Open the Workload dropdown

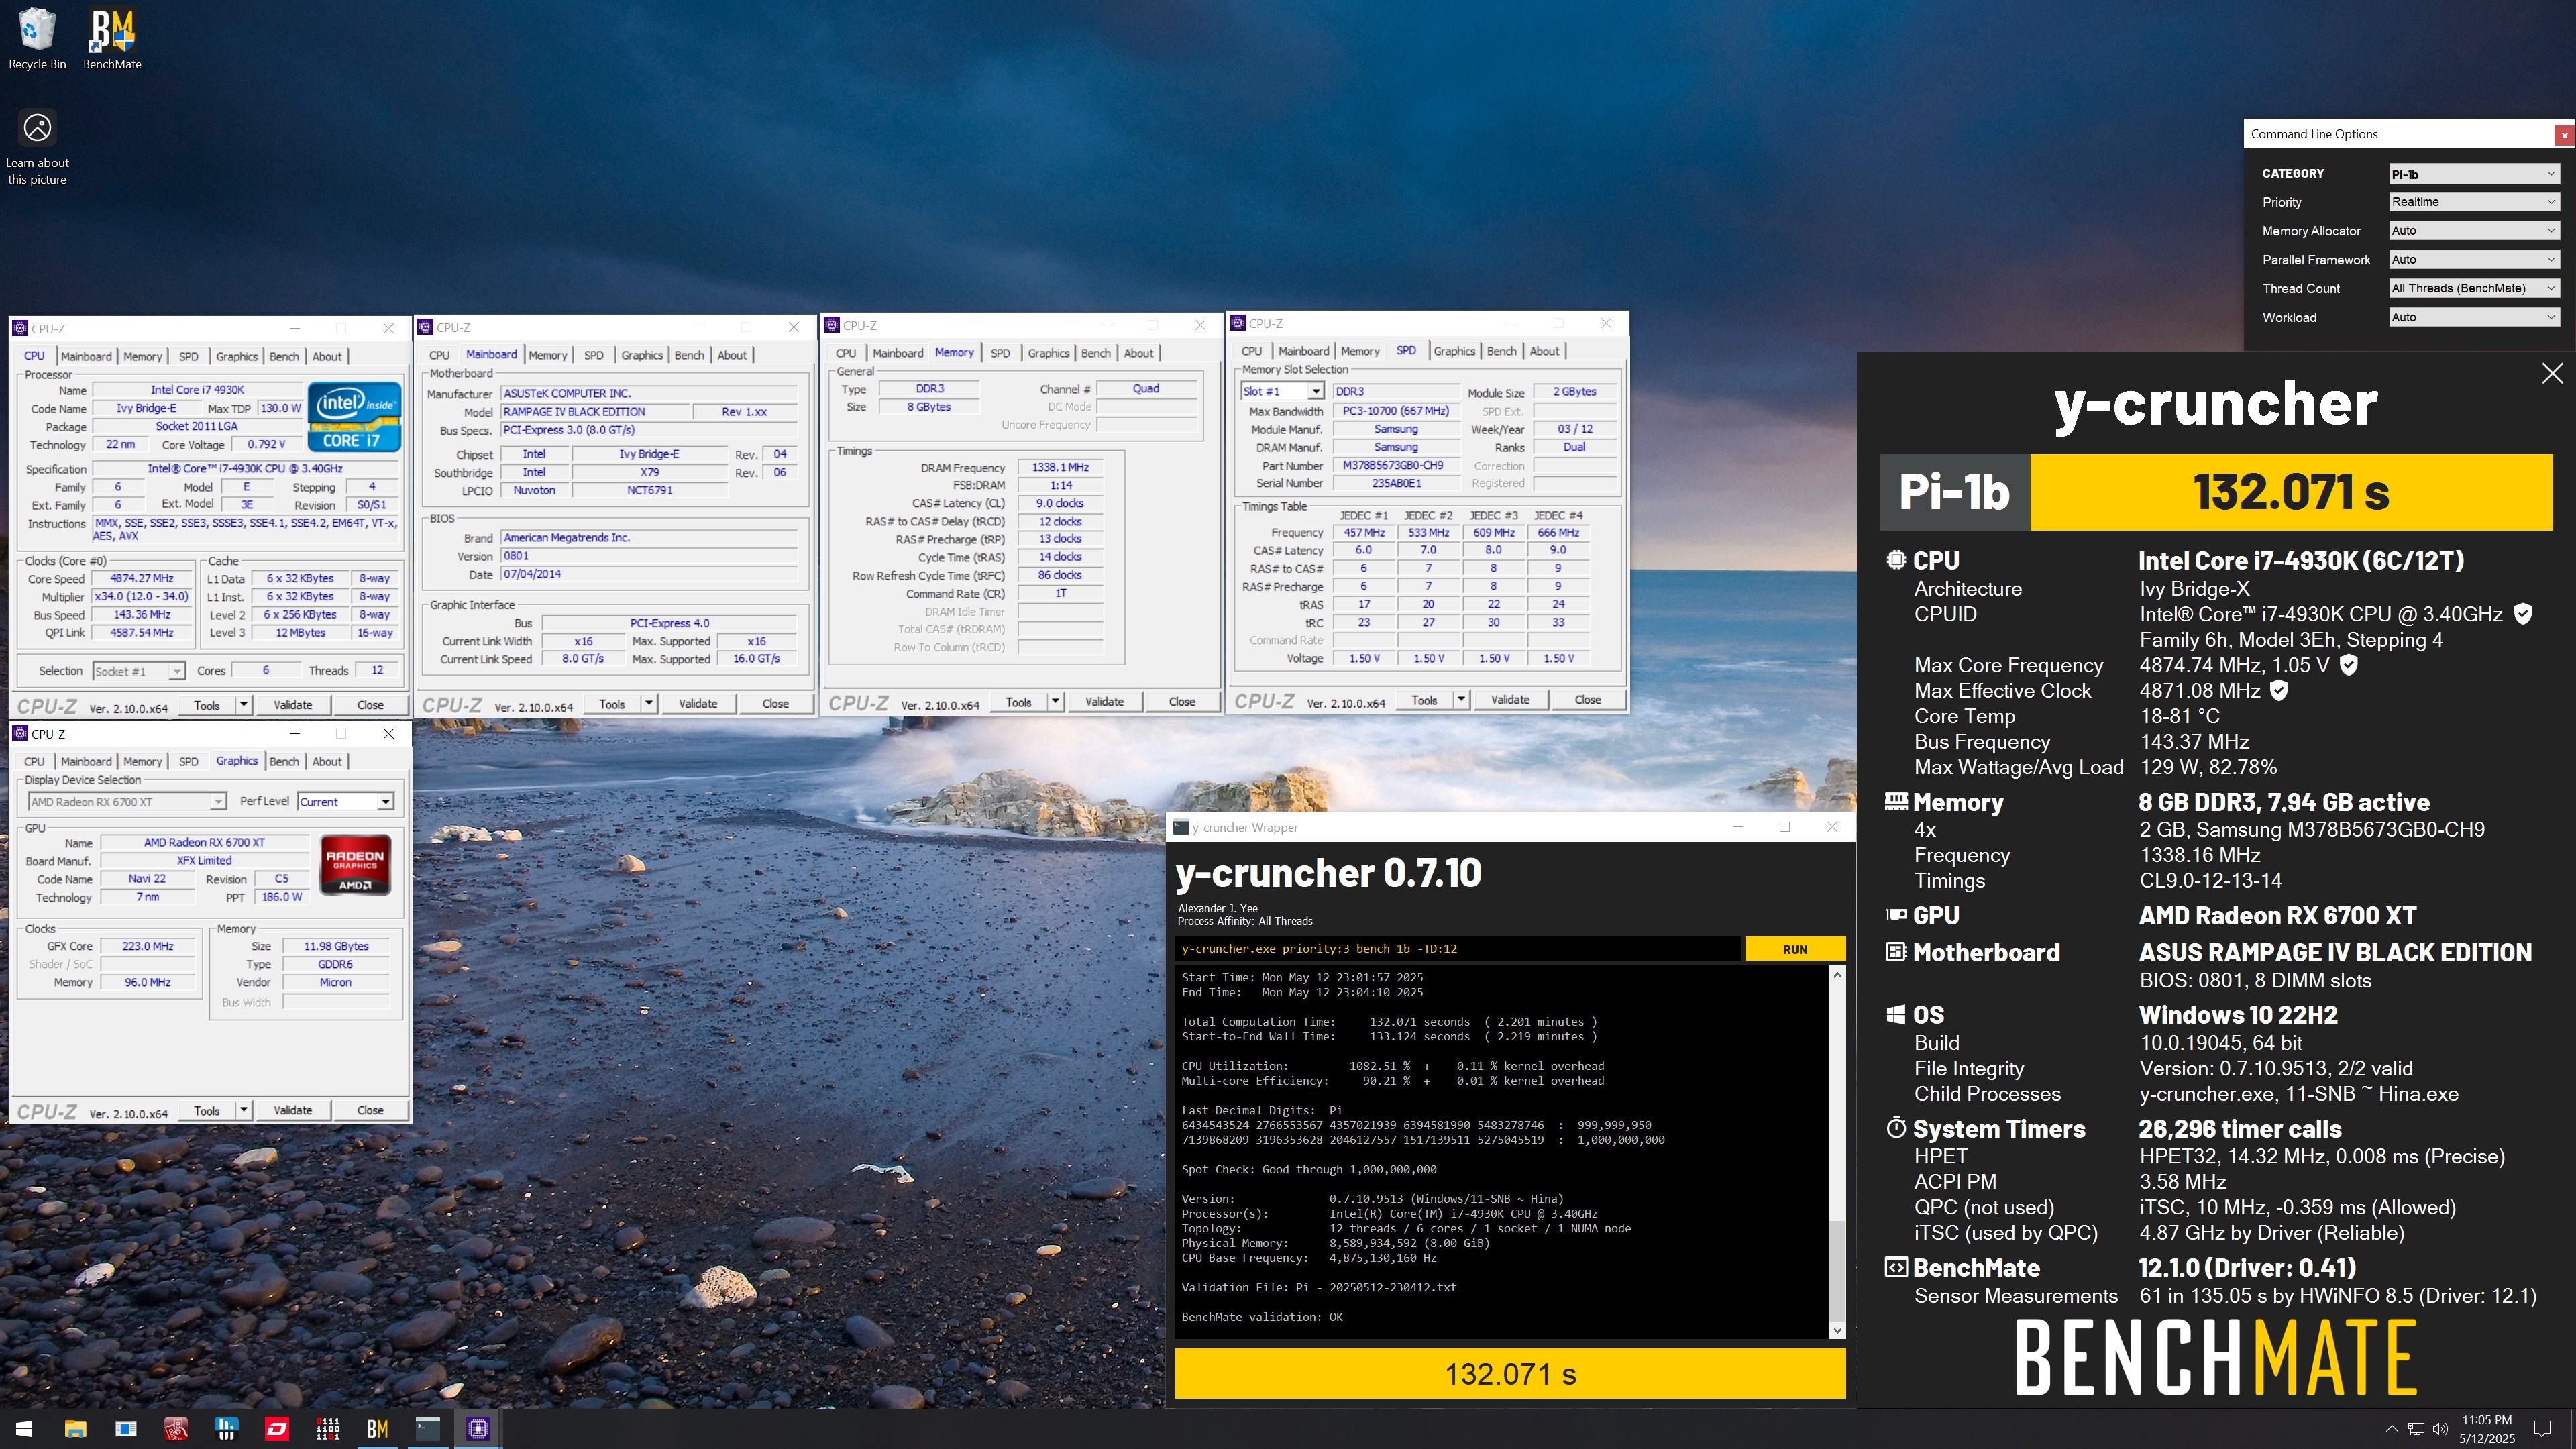coord(2474,318)
